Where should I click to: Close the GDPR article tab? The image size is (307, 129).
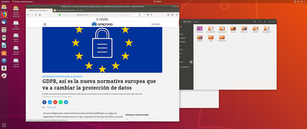click(x=51, y=10)
